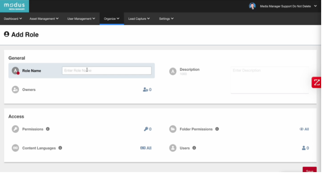Screen dimensions: 323x173
Task: Open Folder Permissions All selector
Action: [304, 129]
